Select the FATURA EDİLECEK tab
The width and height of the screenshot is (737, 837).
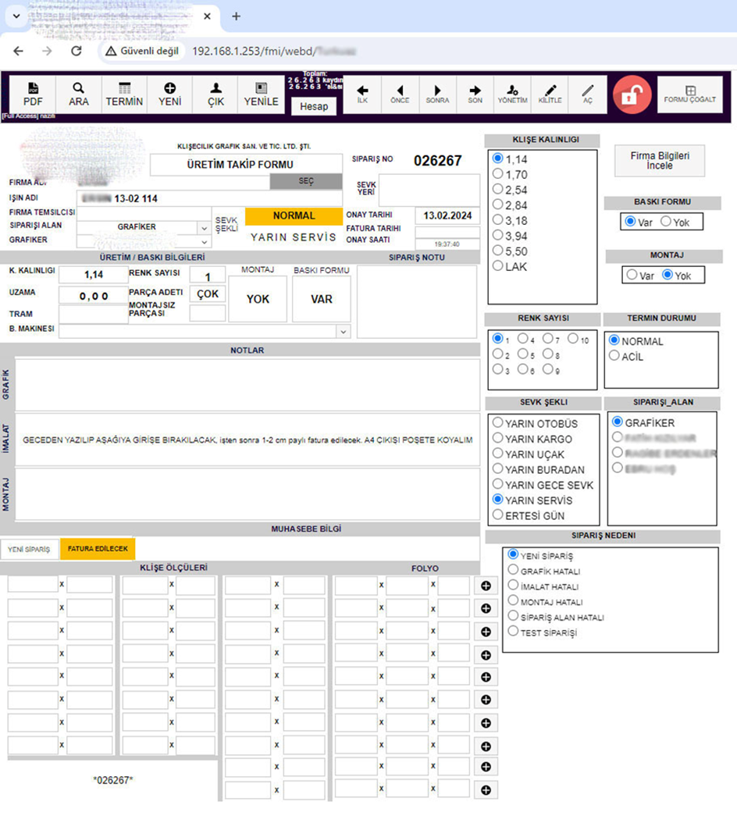pos(98,549)
